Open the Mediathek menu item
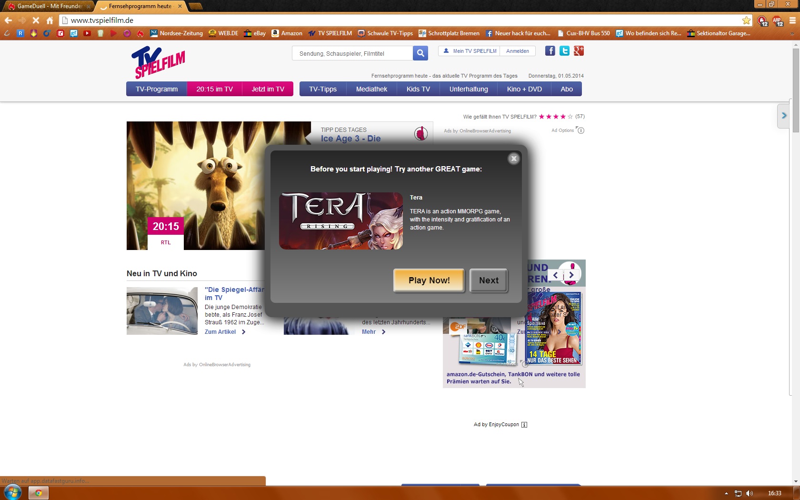 tap(372, 89)
